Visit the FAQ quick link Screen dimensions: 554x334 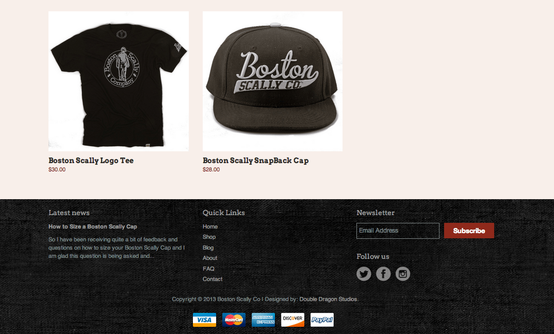coord(208,269)
